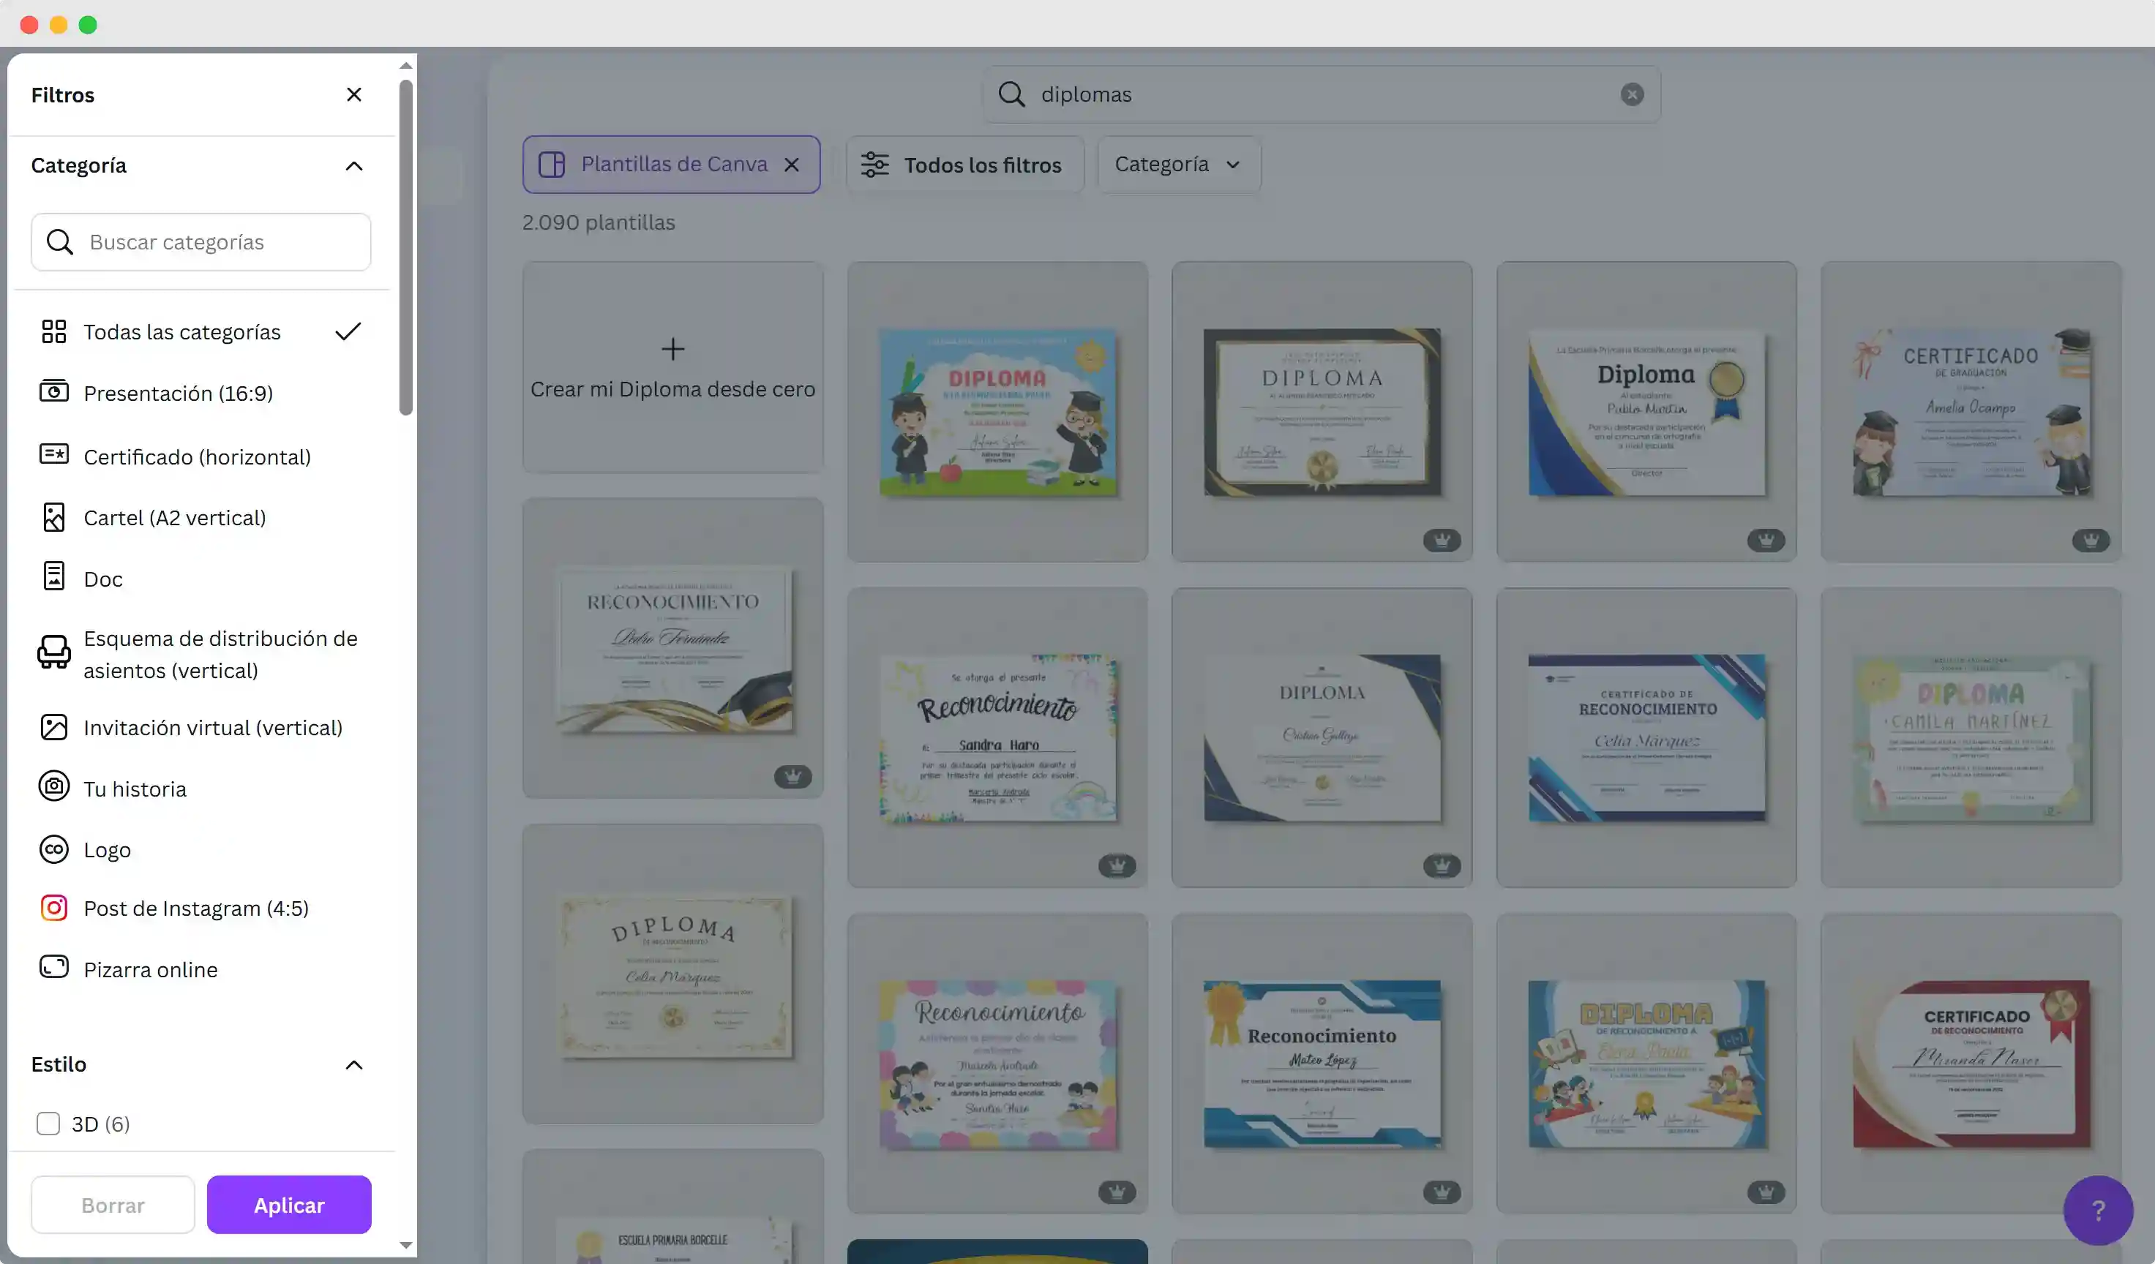
Task: Open the Certificado de Graduación Amelia Ocampo template
Action: (x=1971, y=412)
